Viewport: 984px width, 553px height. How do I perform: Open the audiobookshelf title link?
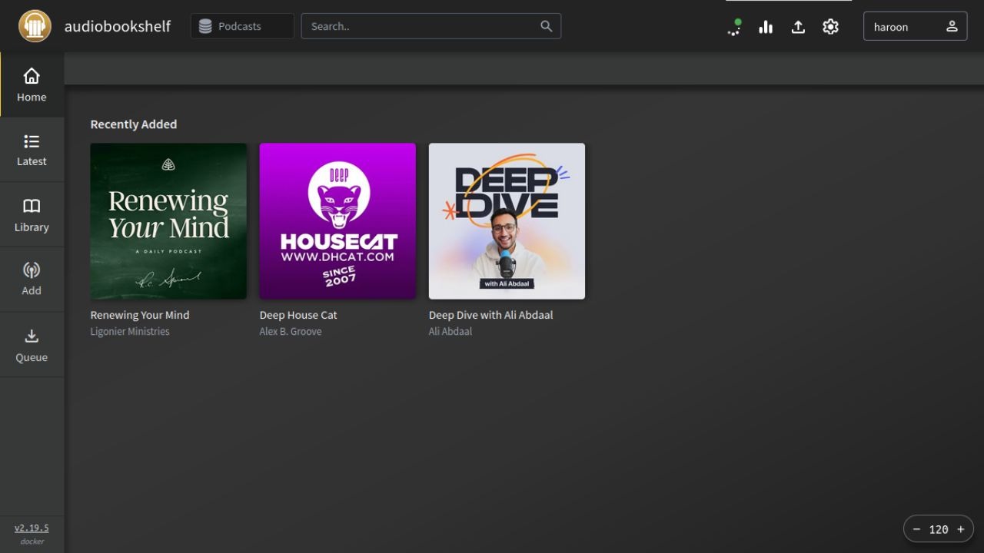(118, 26)
